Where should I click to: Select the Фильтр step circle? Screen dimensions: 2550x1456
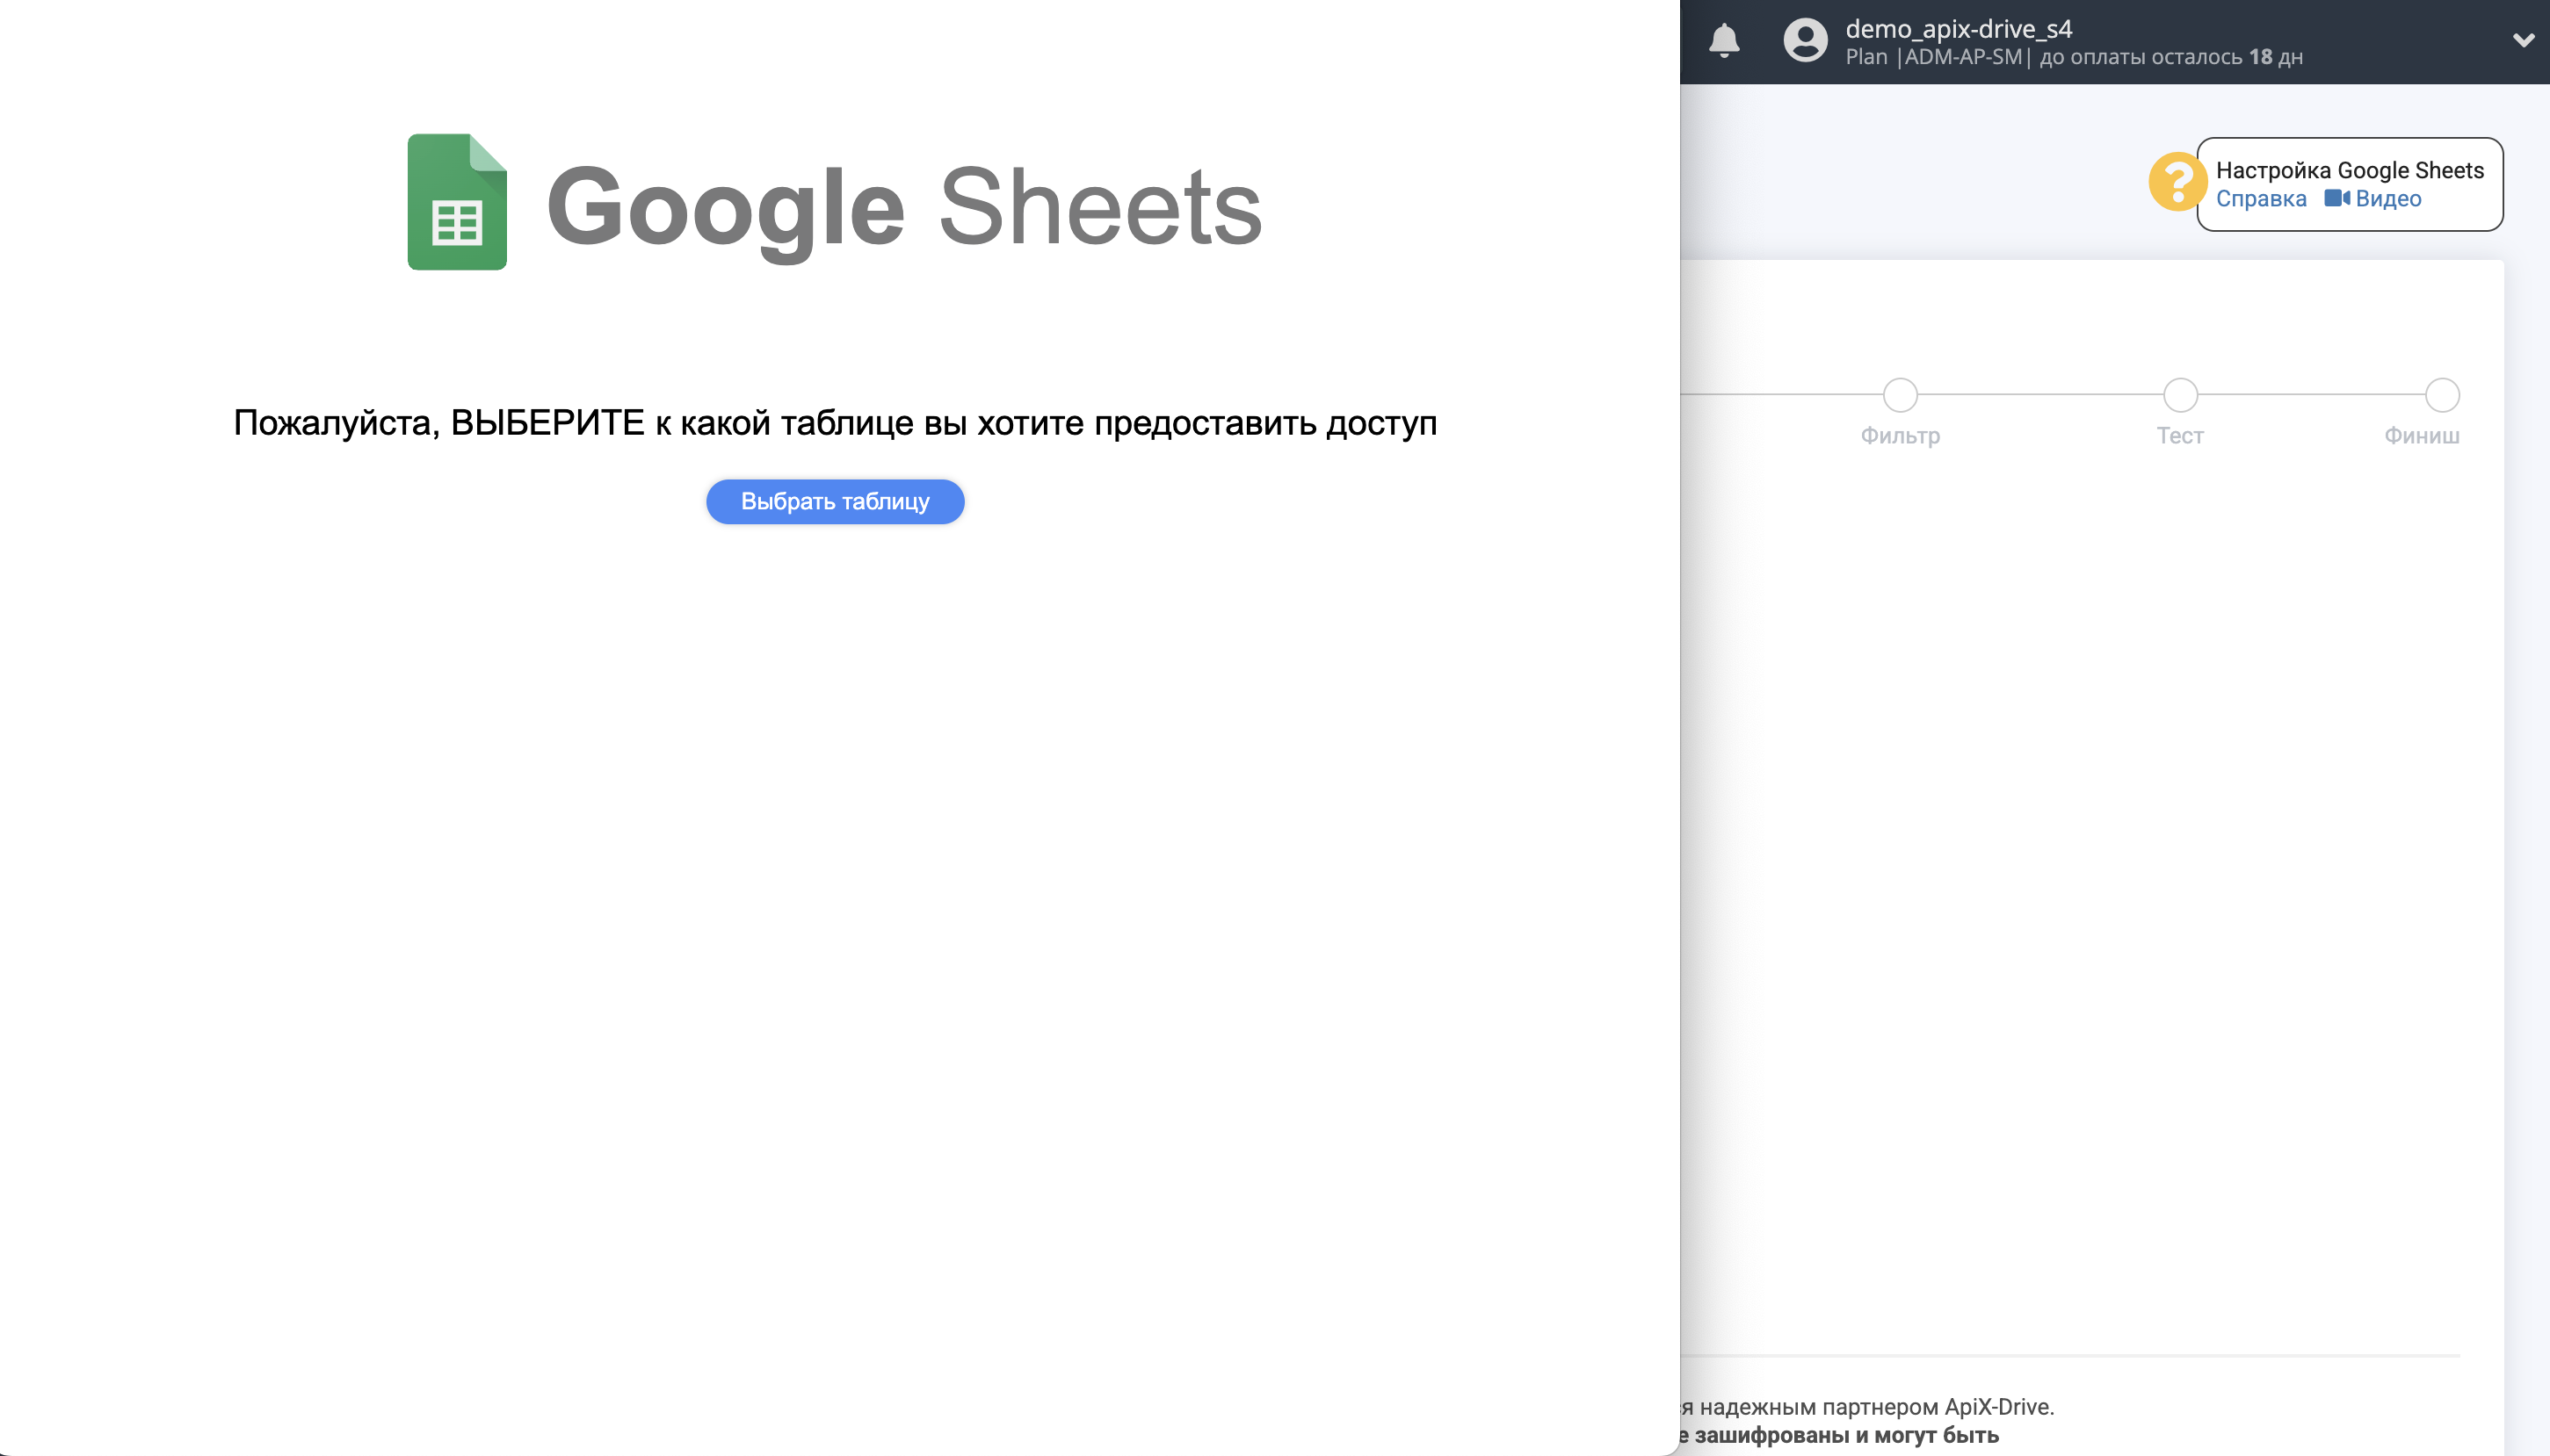coord(1900,395)
